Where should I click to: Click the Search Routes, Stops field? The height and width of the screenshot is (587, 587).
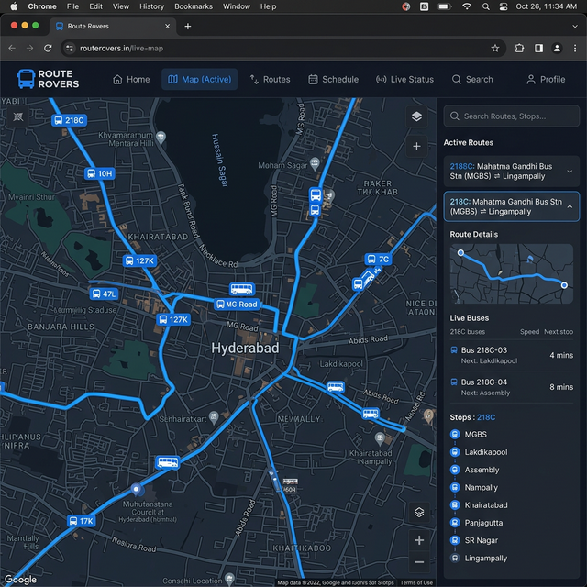511,116
